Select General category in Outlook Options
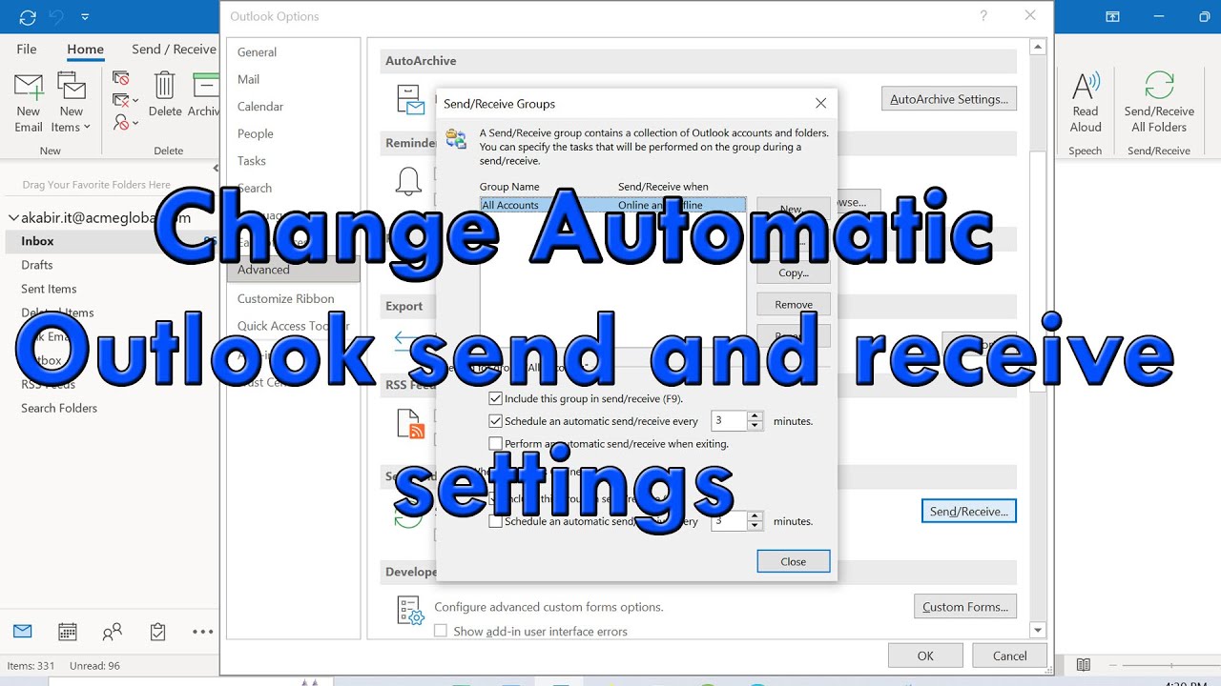The width and height of the screenshot is (1221, 686). point(294,52)
